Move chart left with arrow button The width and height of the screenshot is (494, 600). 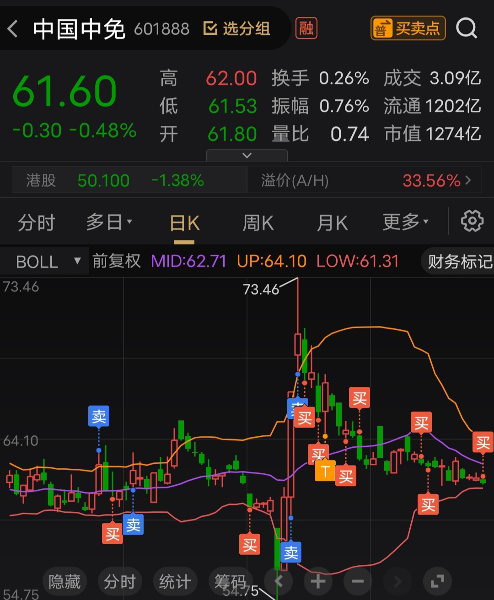[x=279, y=582]
